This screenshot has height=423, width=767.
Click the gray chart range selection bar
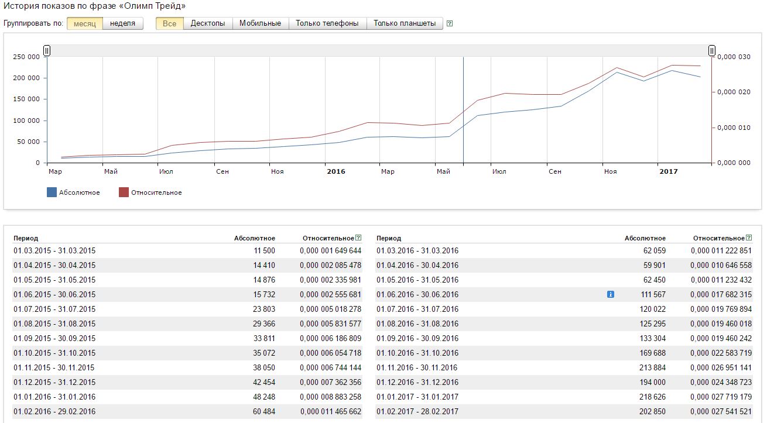pos(379,51)
